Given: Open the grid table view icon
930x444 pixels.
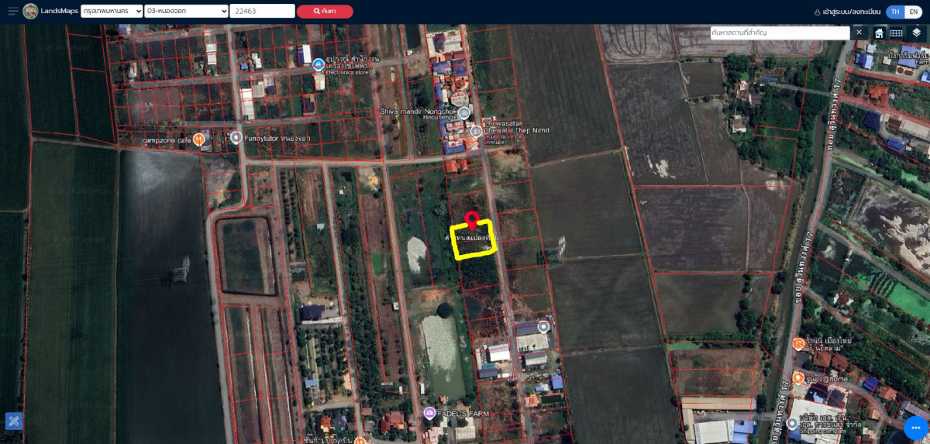Looking at the screenshot, I should tap(896, 33).
